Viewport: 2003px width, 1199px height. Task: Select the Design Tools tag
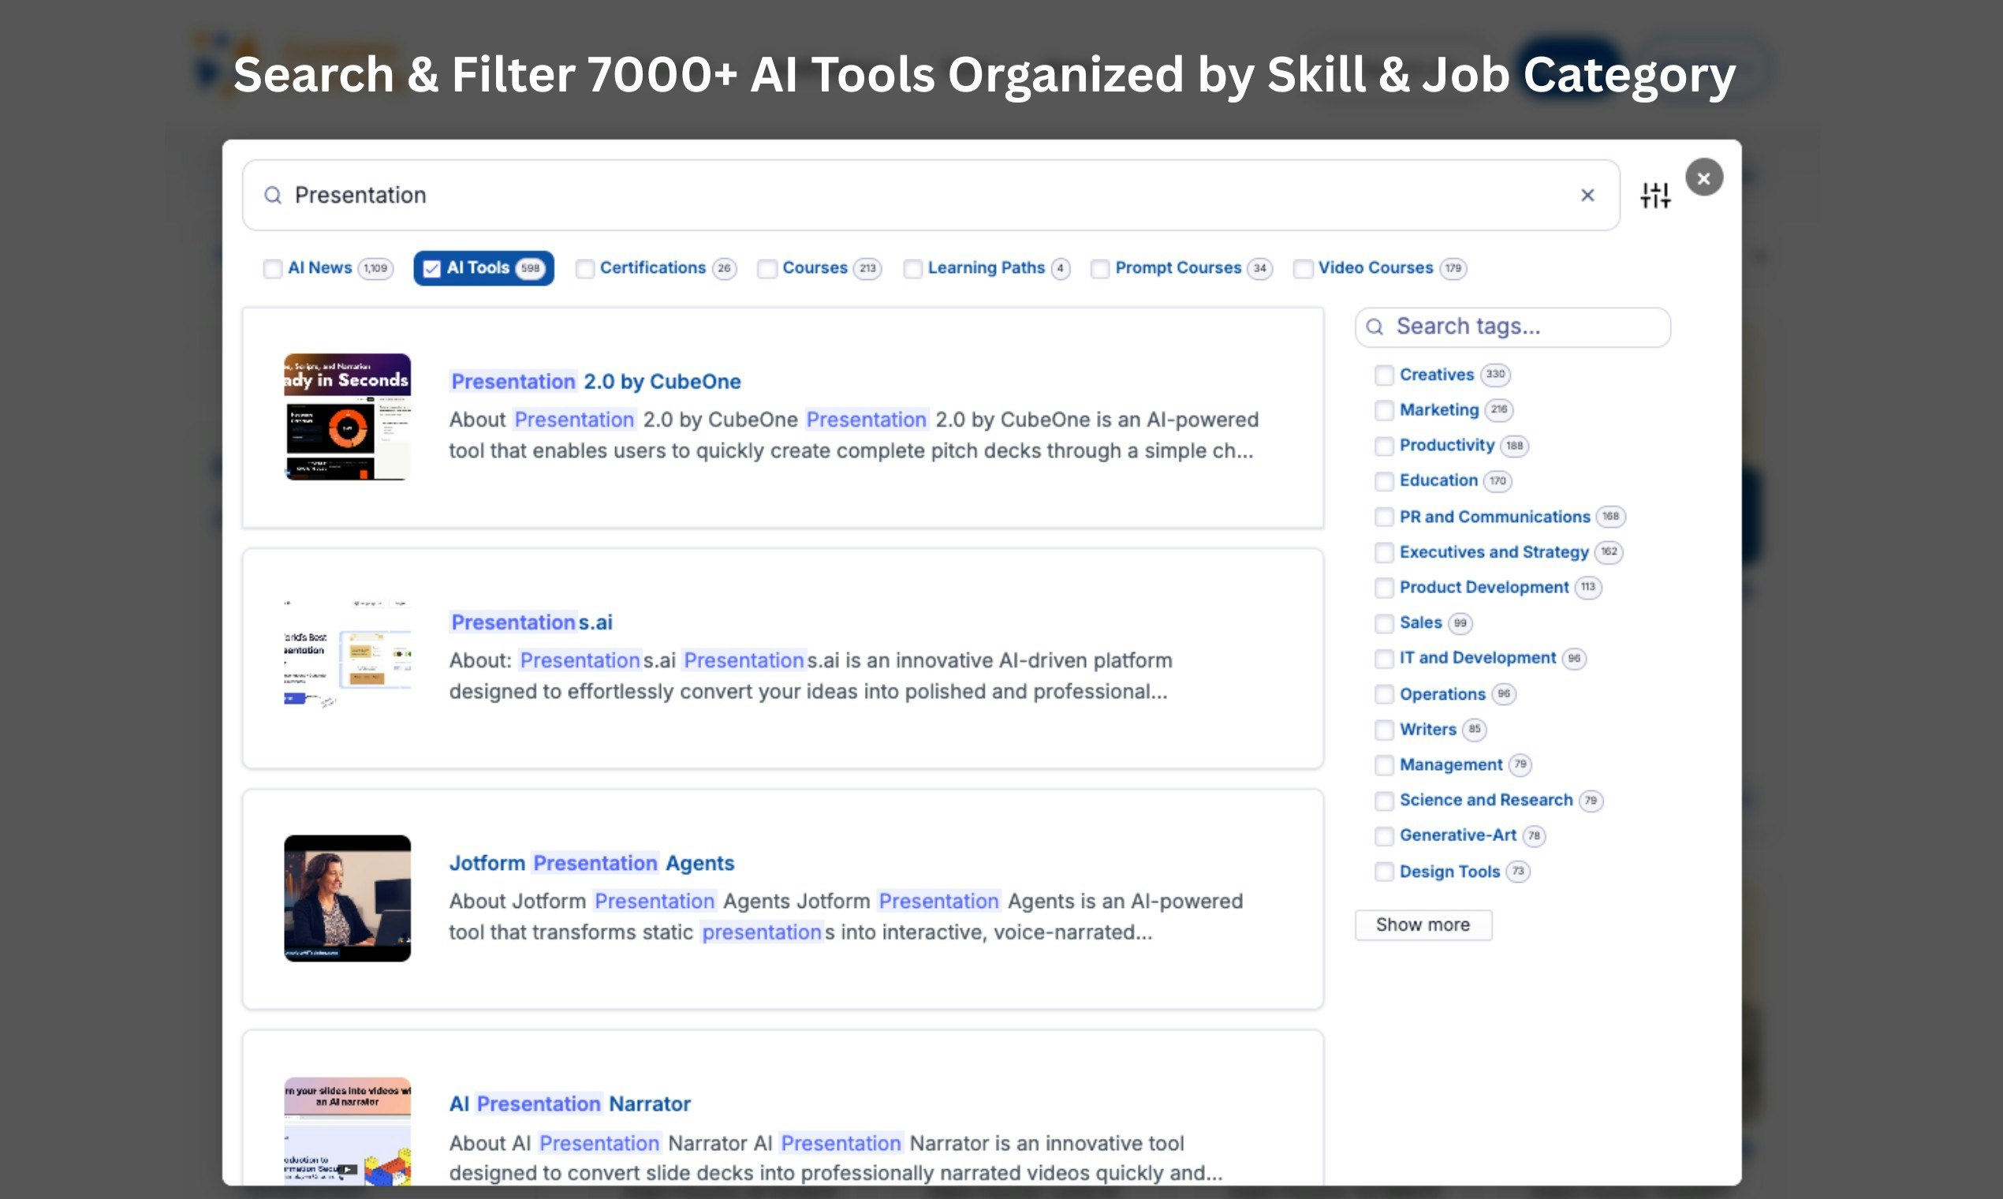coord(1384,872)
